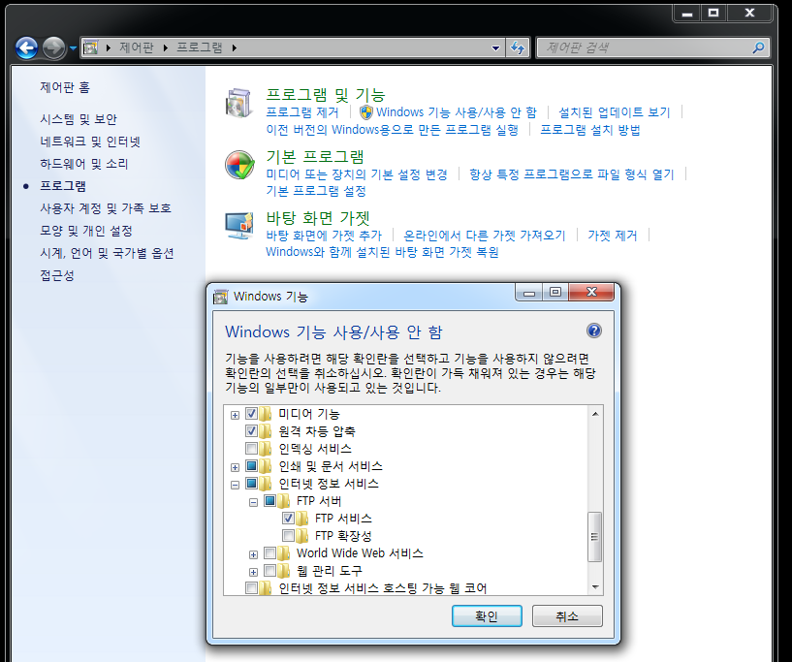The width and height of the screenshot is (792, 662).
Task: Open the 설치된 업데이트 보기 link
Action: point(615,112)
